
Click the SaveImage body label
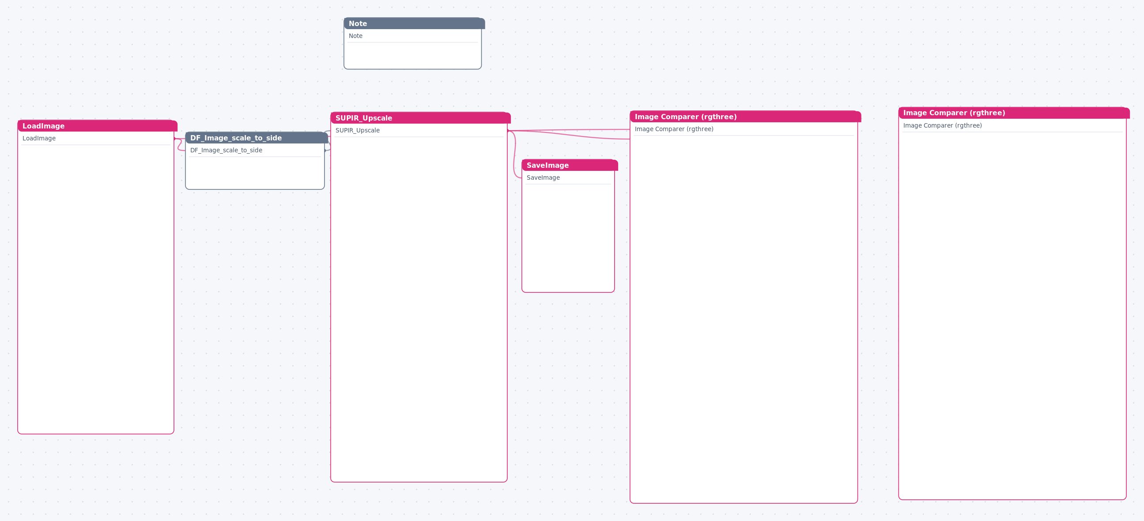[x=543, y=177]
